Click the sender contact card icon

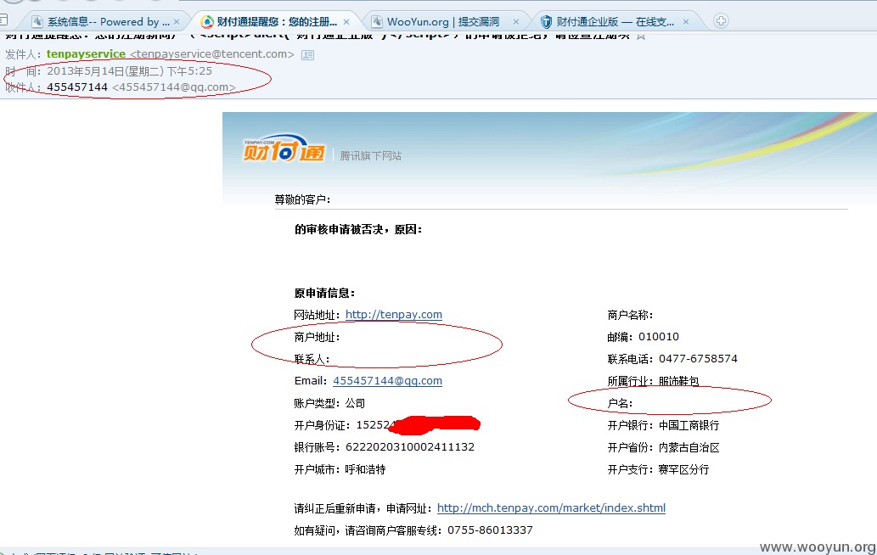307,55
